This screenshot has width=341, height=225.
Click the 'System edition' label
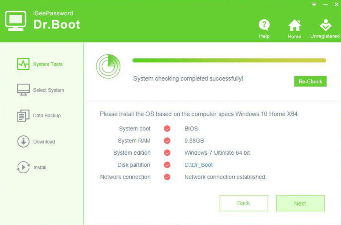[132, 153]
